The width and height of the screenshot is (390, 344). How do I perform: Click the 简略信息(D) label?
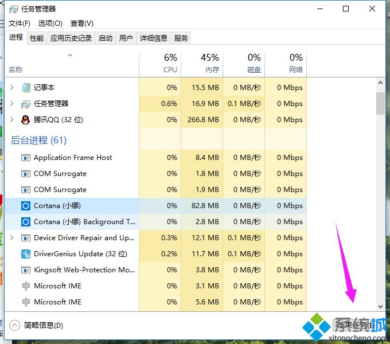click(44, 325)
